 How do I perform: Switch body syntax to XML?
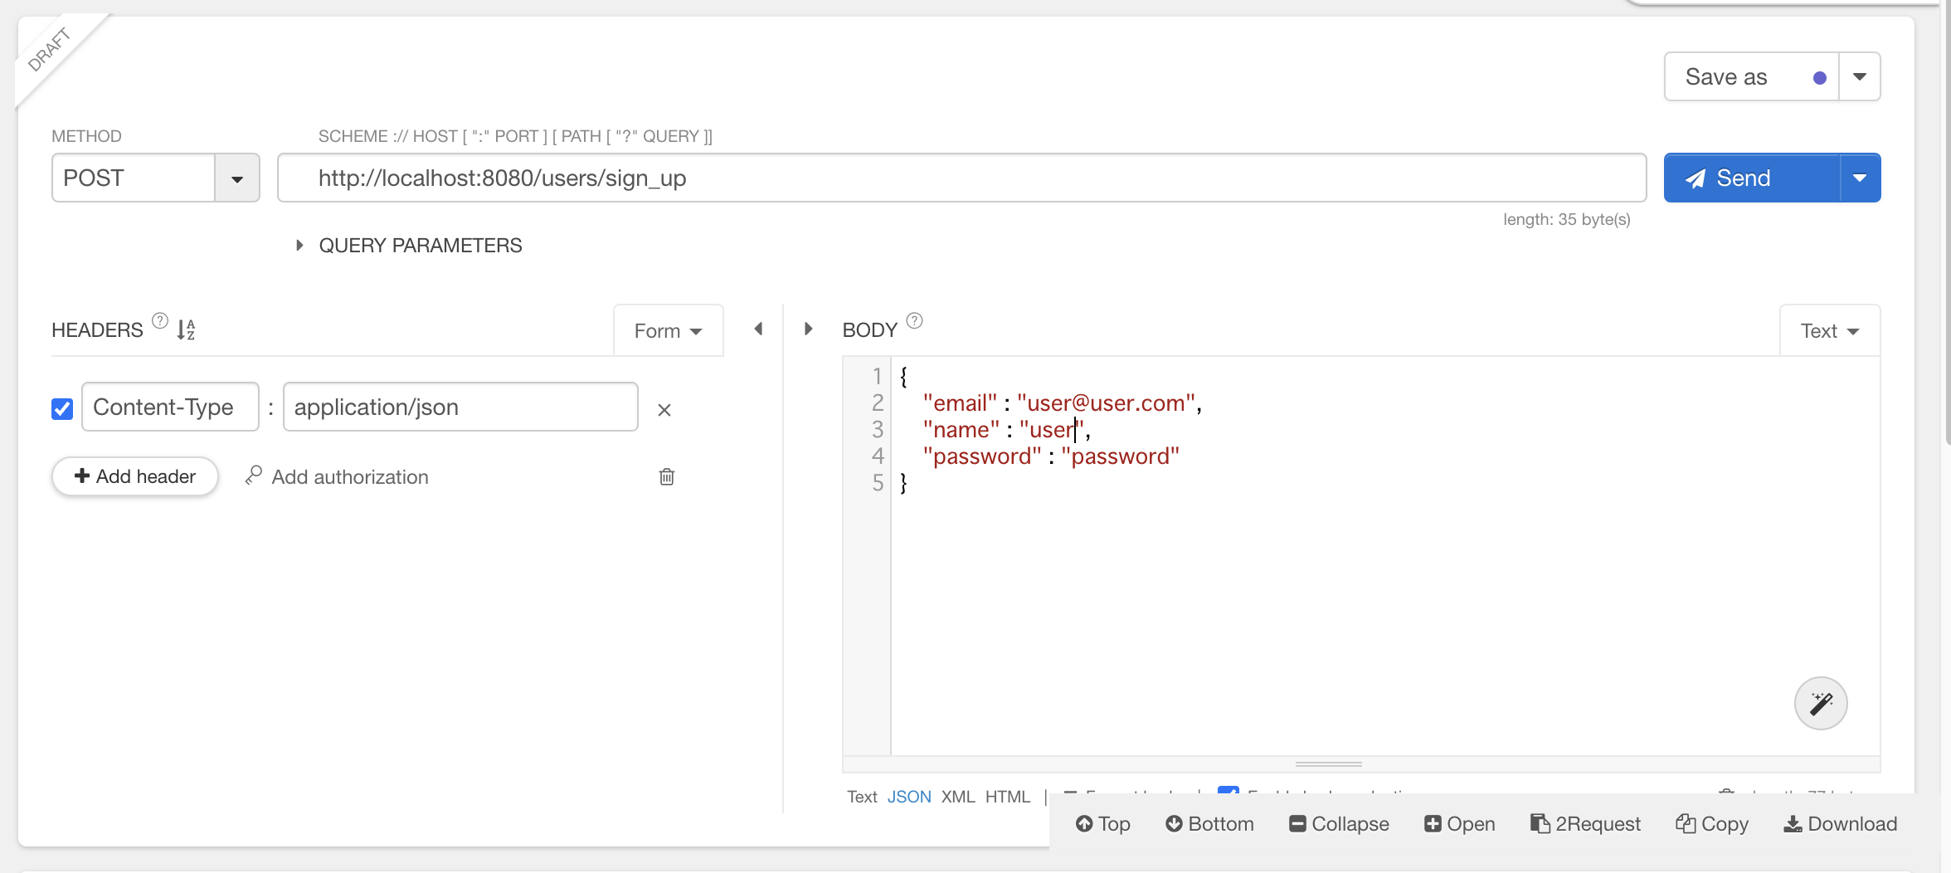click(x=957, y=797)
